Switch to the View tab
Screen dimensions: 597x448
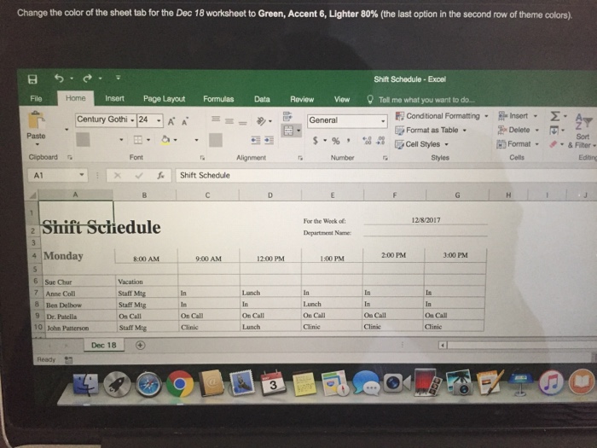[342, 100]
